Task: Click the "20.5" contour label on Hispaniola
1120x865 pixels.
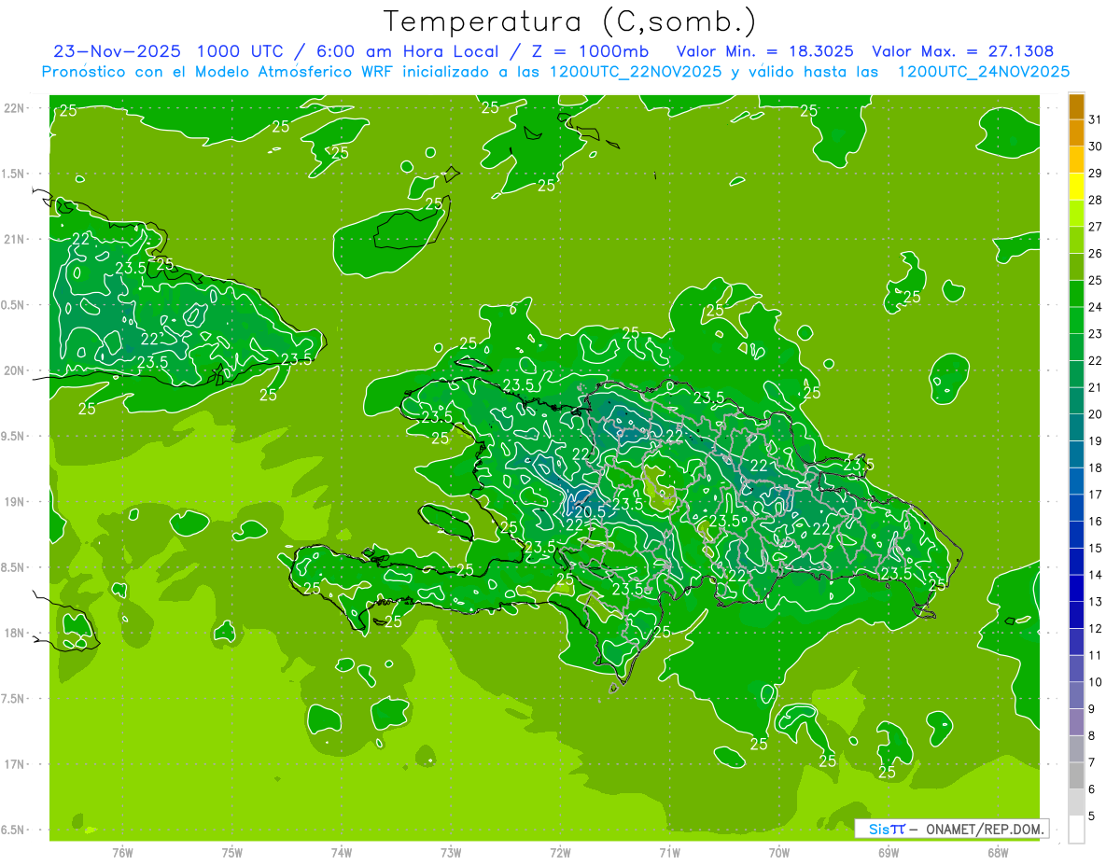Action: point(590,510)
